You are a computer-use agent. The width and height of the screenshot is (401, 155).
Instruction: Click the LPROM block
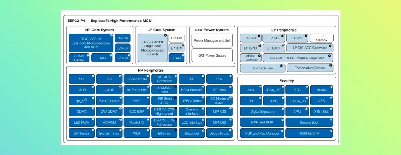177,48
